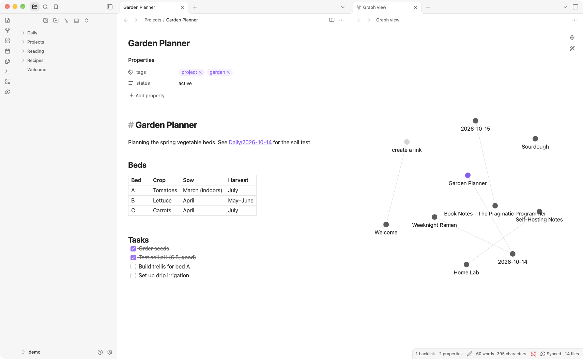
Task: Click the Synced status indicator
Action: tap(559, 354)
